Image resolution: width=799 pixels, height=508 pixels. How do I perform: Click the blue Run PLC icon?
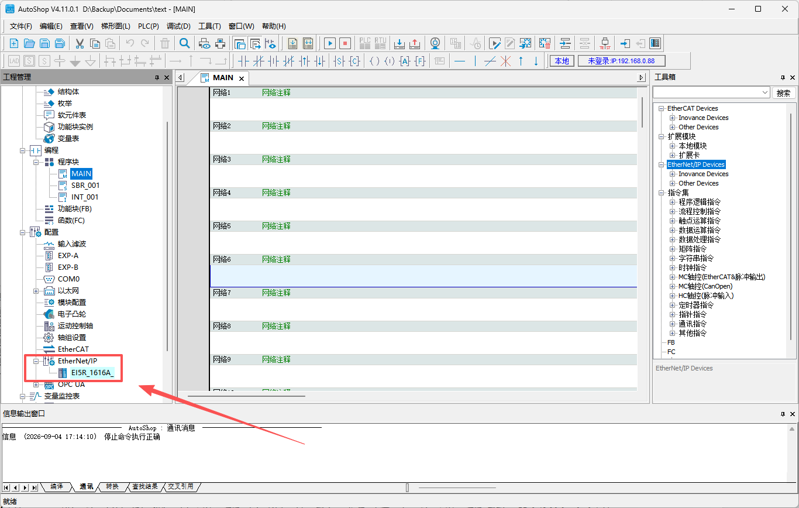click(330, 43)
